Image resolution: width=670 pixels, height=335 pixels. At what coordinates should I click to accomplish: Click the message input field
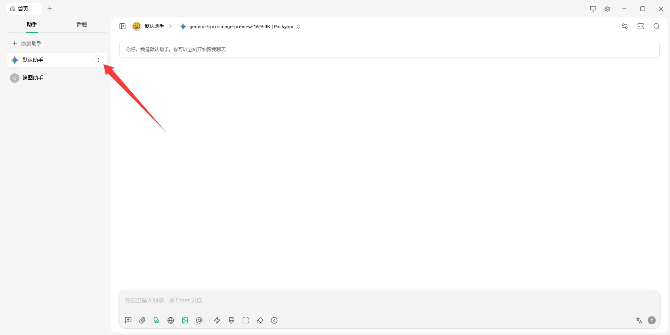pyautogui.click(x=388, y=301)
